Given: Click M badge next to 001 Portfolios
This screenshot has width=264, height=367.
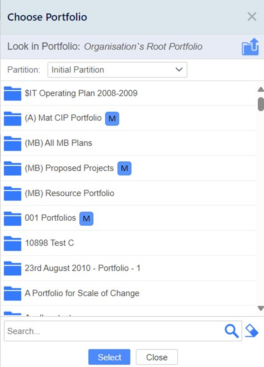Looking at the screenshot, I should click(x=86, y=219).
